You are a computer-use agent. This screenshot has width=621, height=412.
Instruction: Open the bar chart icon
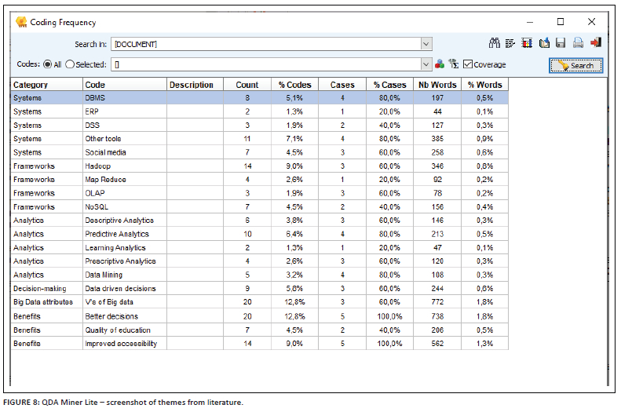coord(526,44)
